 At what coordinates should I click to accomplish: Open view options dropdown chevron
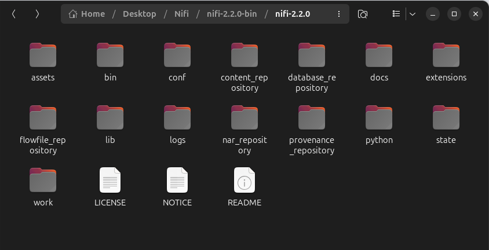(413, 14)
